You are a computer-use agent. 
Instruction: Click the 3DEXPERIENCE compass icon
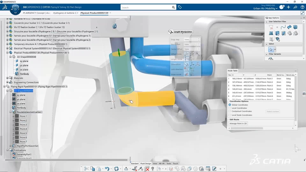pyautogui.click(x=15, y=9)
